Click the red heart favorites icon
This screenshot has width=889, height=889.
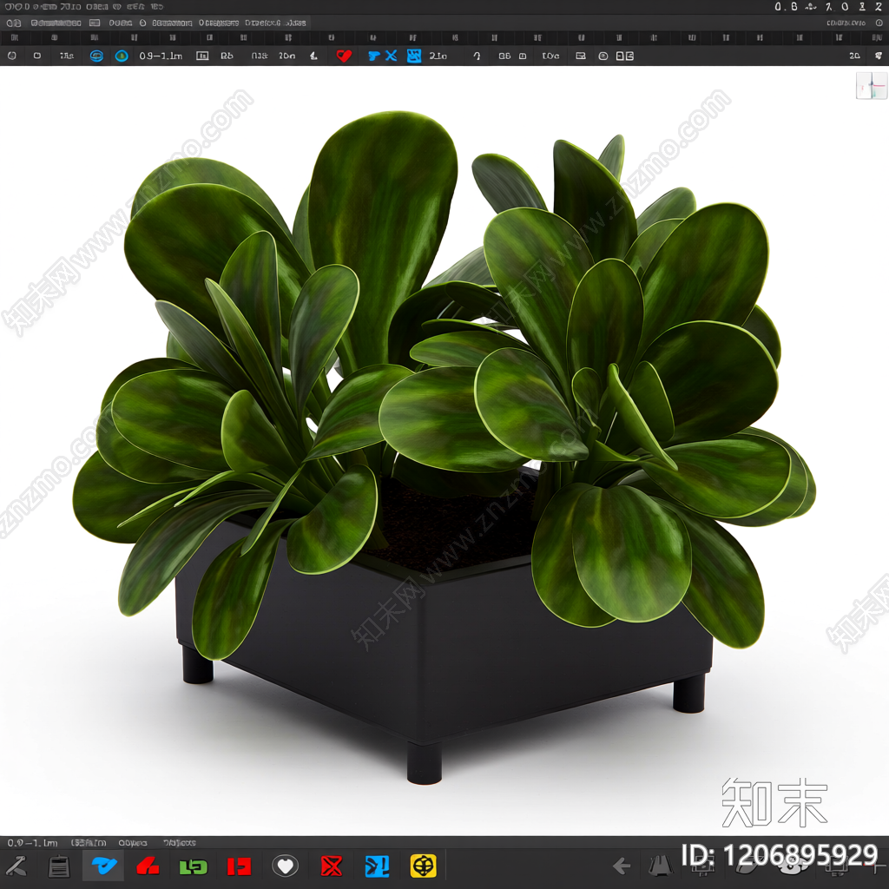click(345, 56)
